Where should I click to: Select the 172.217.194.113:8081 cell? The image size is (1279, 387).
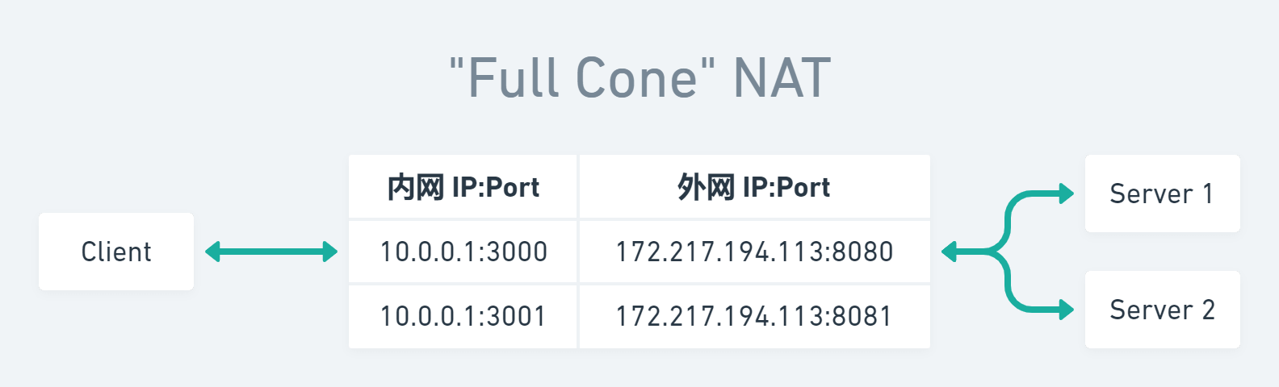tap(754, 316)
